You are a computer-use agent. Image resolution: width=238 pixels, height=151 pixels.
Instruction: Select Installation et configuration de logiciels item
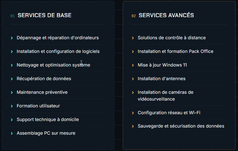[x=58, y=51]
